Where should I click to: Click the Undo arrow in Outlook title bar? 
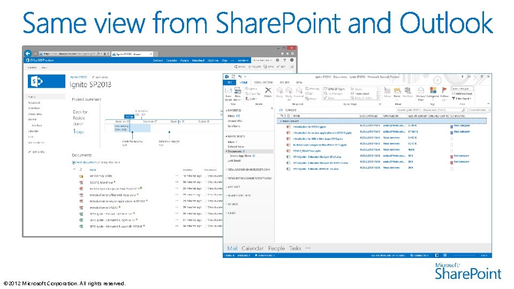click(240, 77)
